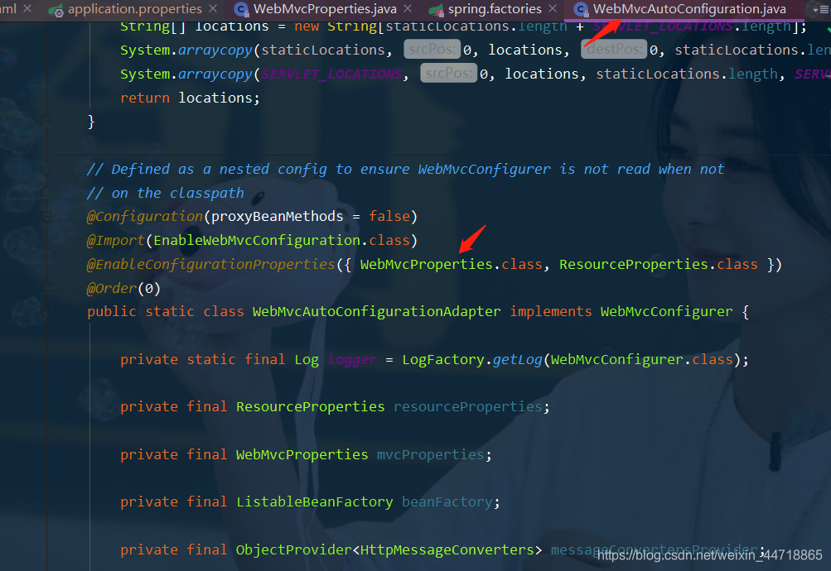Image resolution: width=831 pixels, height=571 pixels.
Task: Click 'new' keyword in locations array creation
Action: click(x=307, y=26)
